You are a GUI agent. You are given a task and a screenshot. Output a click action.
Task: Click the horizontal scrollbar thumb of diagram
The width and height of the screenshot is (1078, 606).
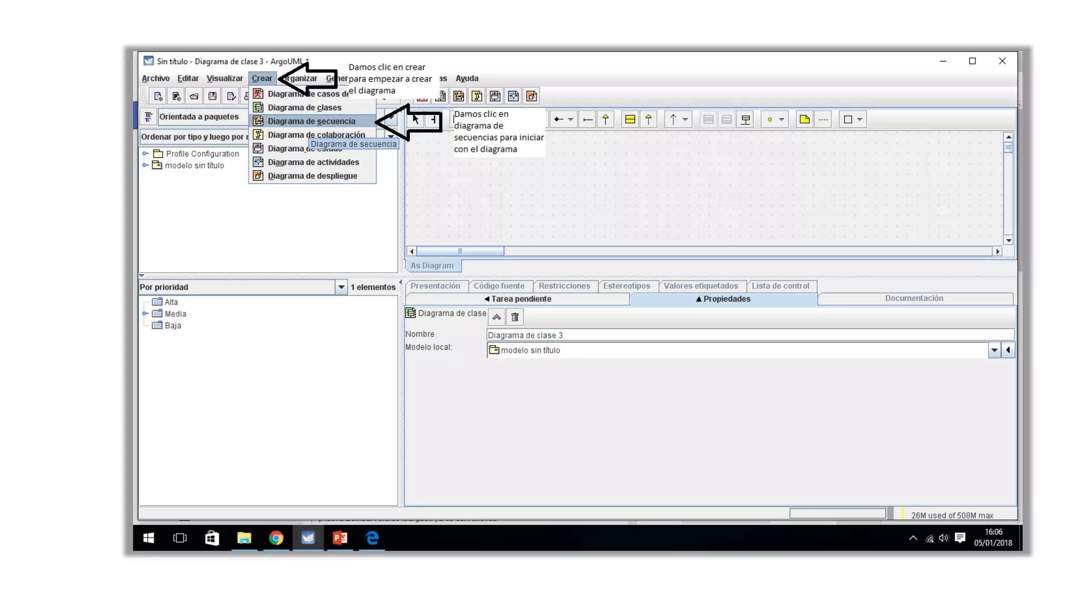point(460,251)
